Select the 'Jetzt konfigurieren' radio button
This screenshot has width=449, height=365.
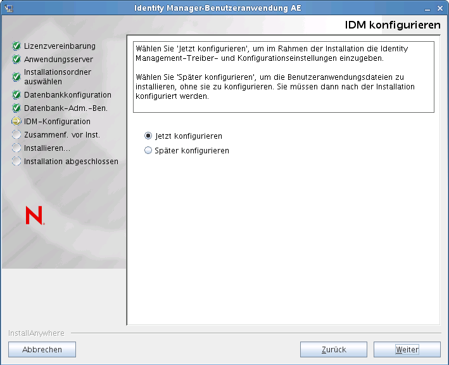[x=148, y=136]
